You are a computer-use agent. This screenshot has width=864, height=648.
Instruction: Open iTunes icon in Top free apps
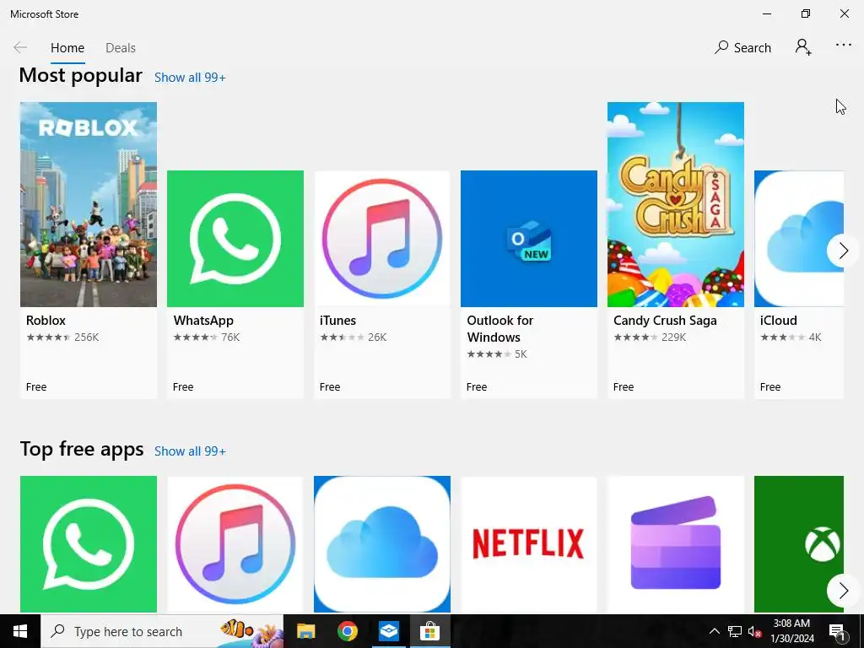235,544
